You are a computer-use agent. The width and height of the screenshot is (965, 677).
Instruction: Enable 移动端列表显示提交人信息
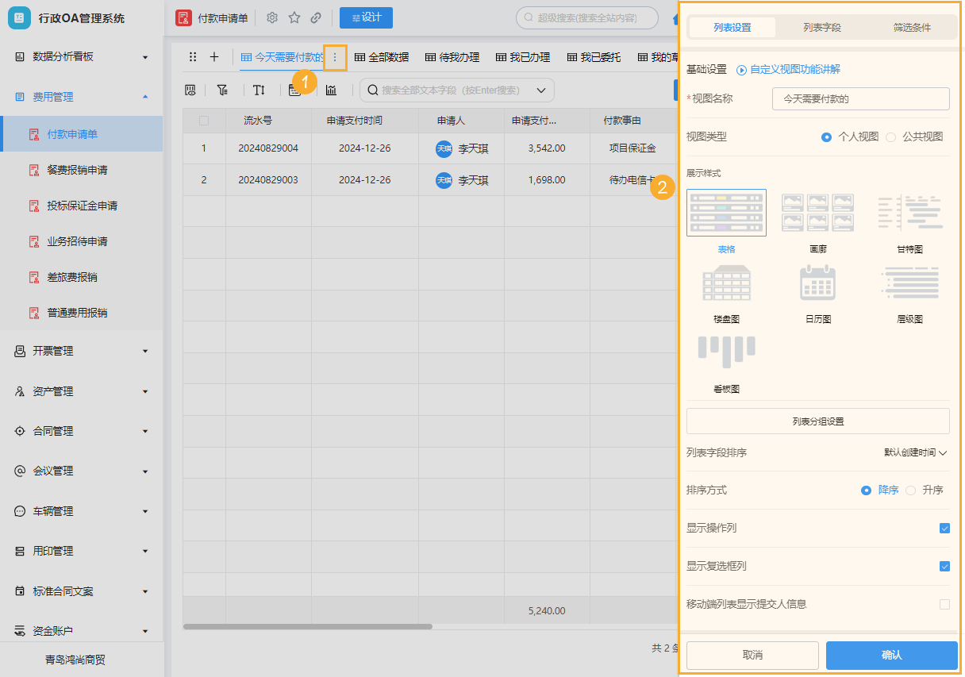(x=944, y=604)
